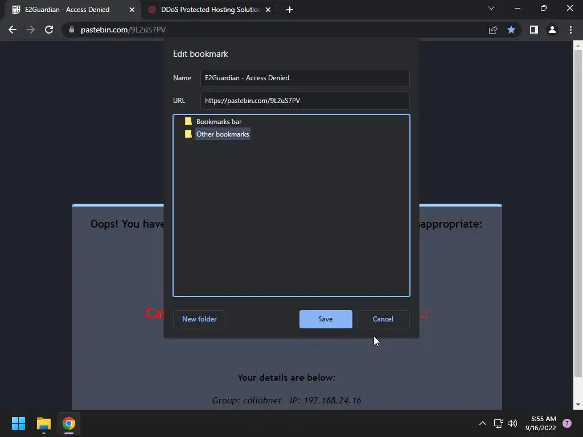
Task: Click the scrollbar up arrow
Action: tap(577, 46)
